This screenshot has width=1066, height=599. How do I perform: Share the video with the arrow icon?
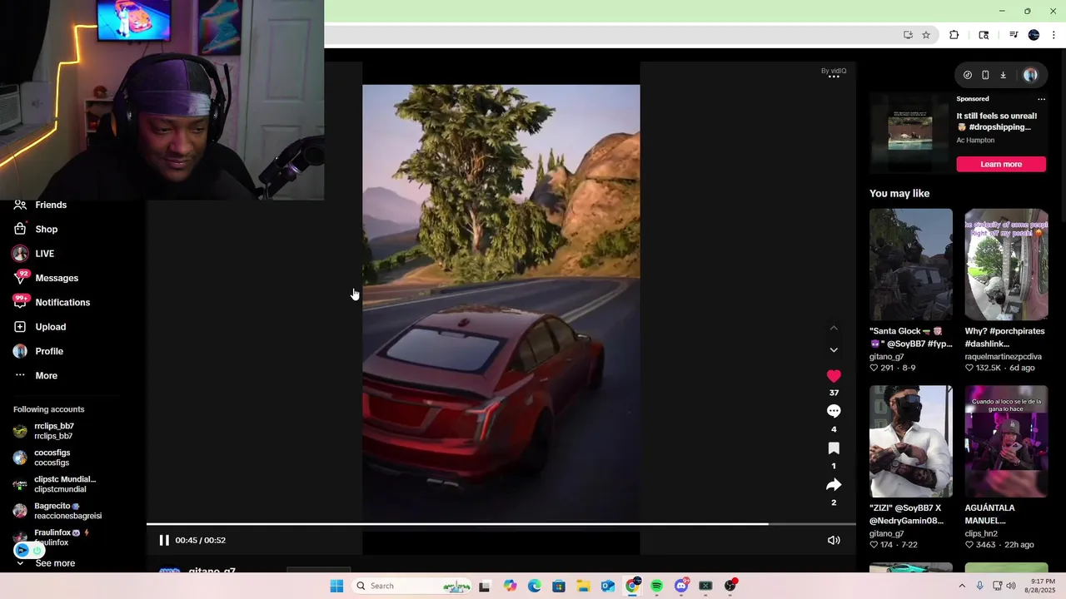pos(834,484)
